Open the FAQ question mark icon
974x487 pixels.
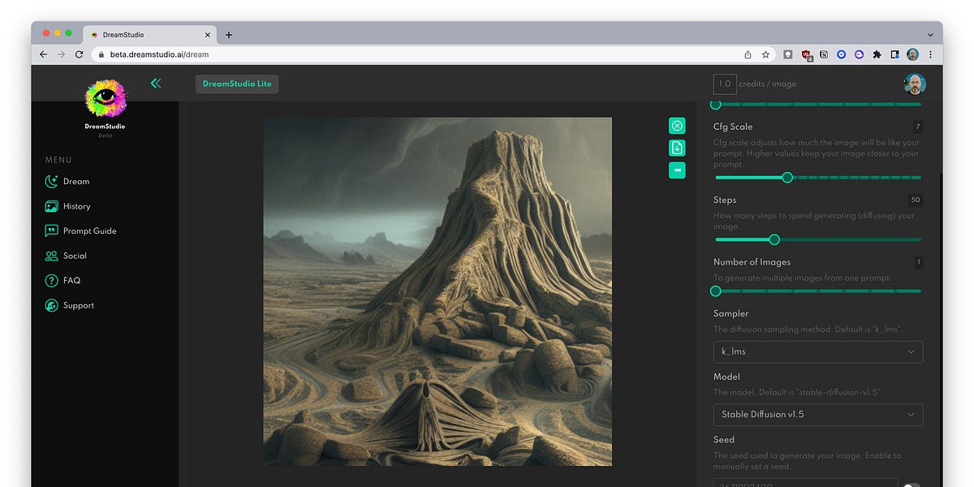(x=50, y=280)
